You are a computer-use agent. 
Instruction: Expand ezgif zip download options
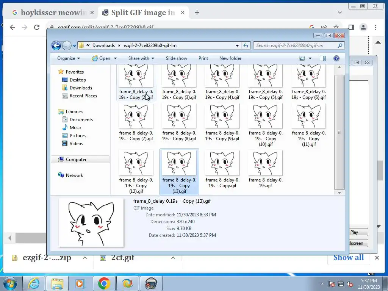84,258
